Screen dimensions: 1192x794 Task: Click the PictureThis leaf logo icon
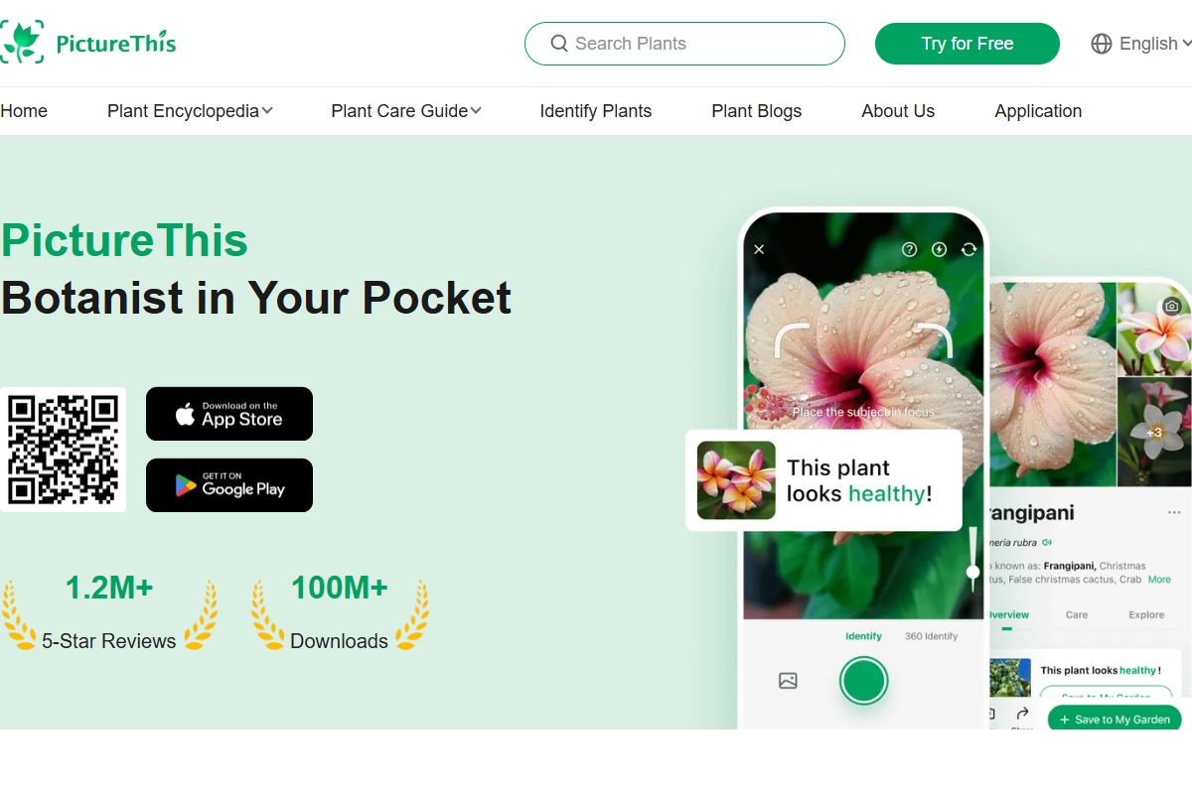tap(22, 42)
